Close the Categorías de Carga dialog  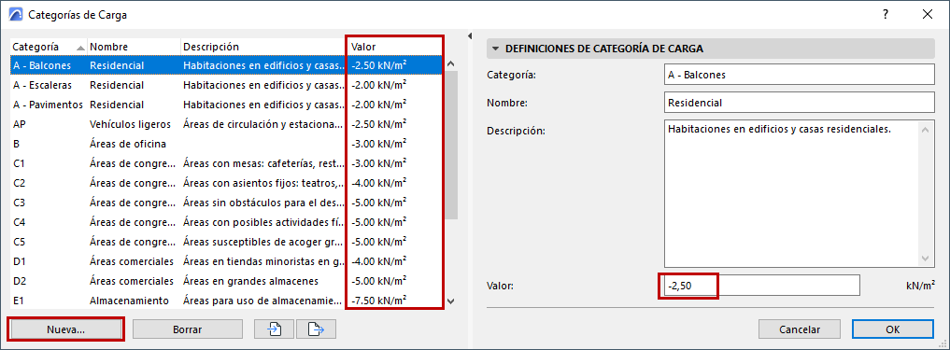928,15
